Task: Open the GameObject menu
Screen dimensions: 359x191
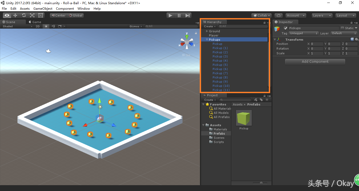Action: click(x=43, y=8)
